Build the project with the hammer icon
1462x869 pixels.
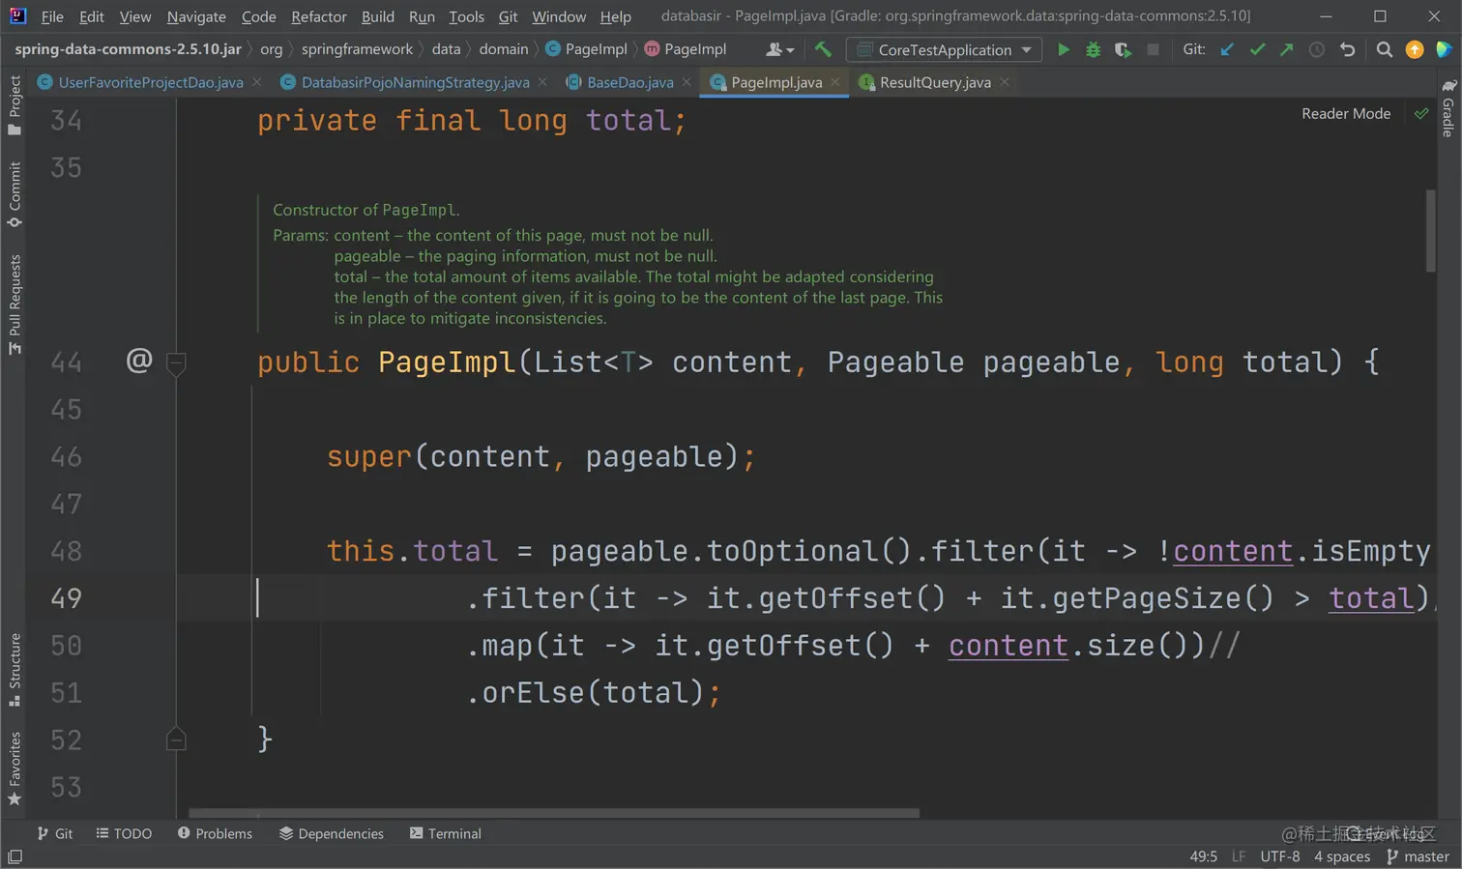pos(823,49)
